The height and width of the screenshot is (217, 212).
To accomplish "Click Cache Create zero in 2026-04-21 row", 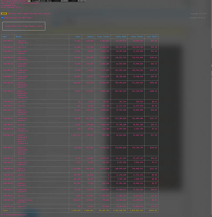I will tap(108, 175).
